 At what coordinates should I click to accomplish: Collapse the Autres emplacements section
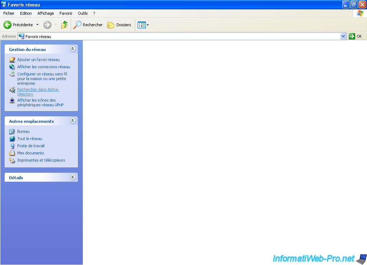click(73, 121)
